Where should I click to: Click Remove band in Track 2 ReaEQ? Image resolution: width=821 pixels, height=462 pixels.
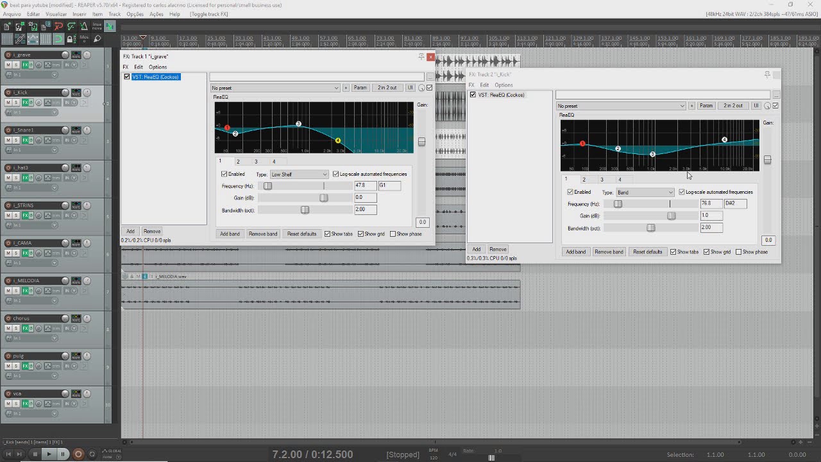[609, 252]
